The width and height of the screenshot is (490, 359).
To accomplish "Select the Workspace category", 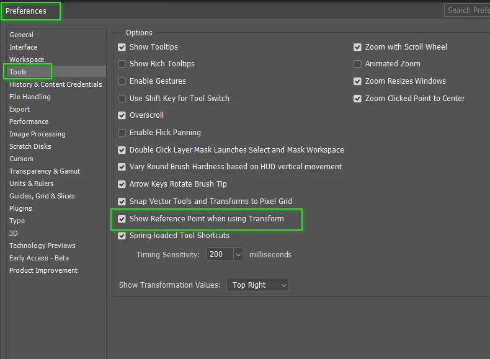I will click(27, 60).
